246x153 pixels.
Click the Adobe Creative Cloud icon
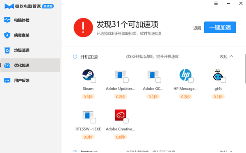pos(120,115)
